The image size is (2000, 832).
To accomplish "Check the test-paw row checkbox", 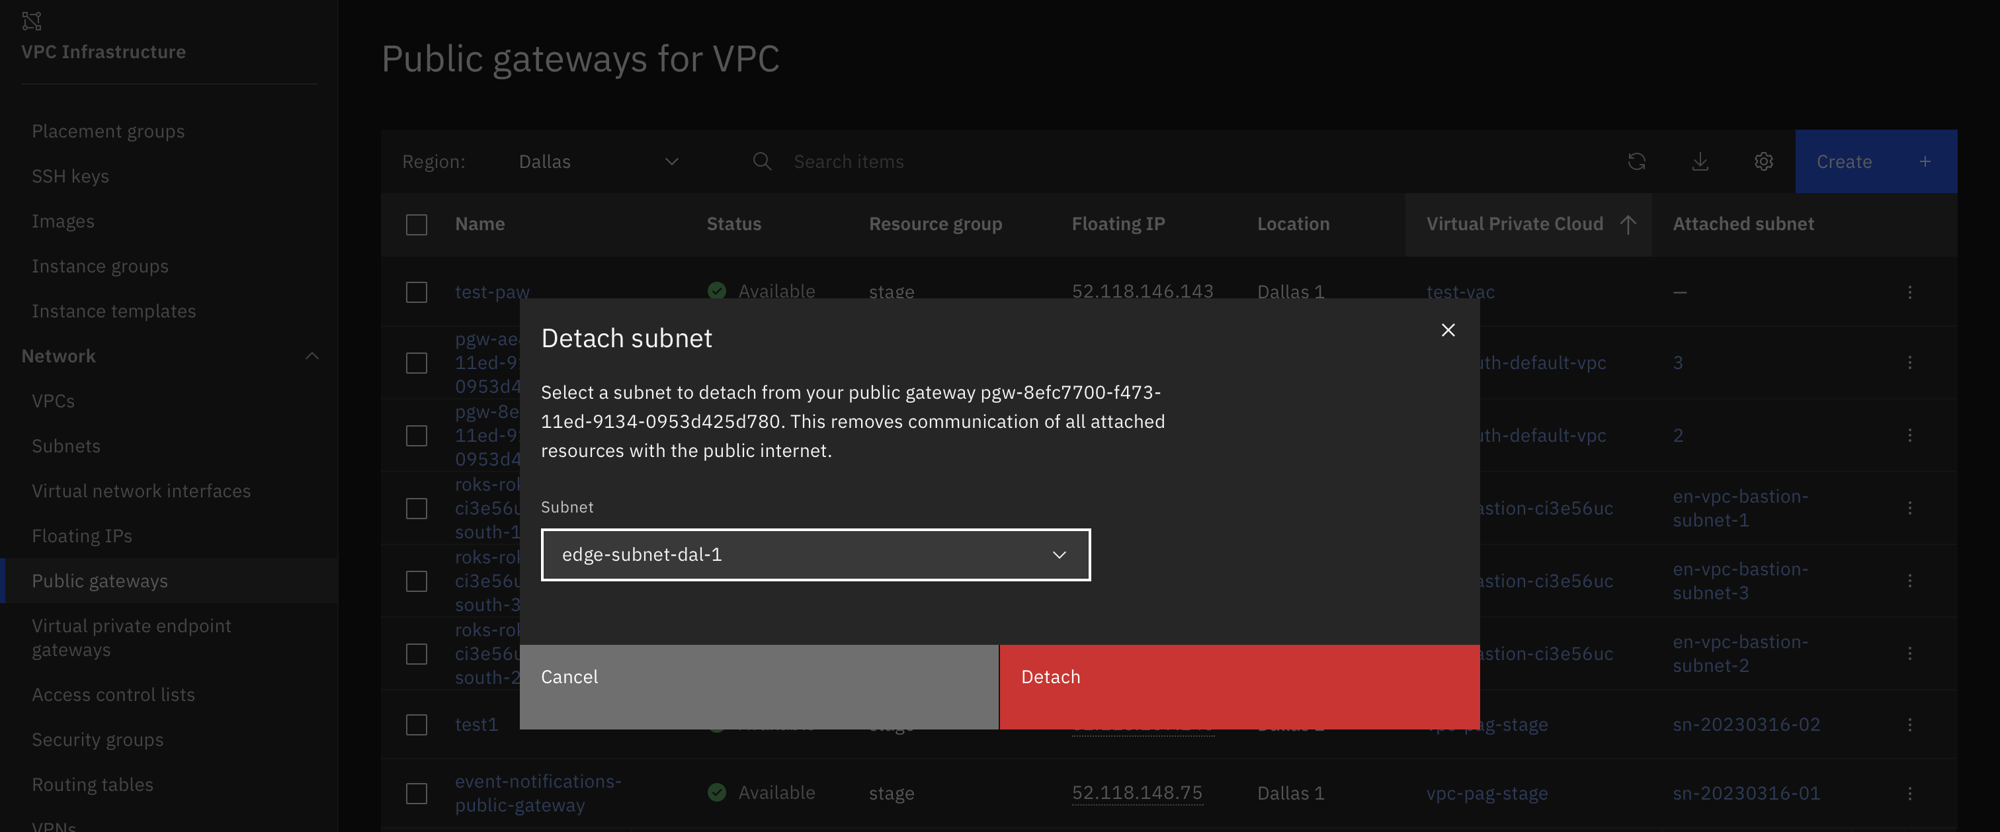I will pos(416,292).
